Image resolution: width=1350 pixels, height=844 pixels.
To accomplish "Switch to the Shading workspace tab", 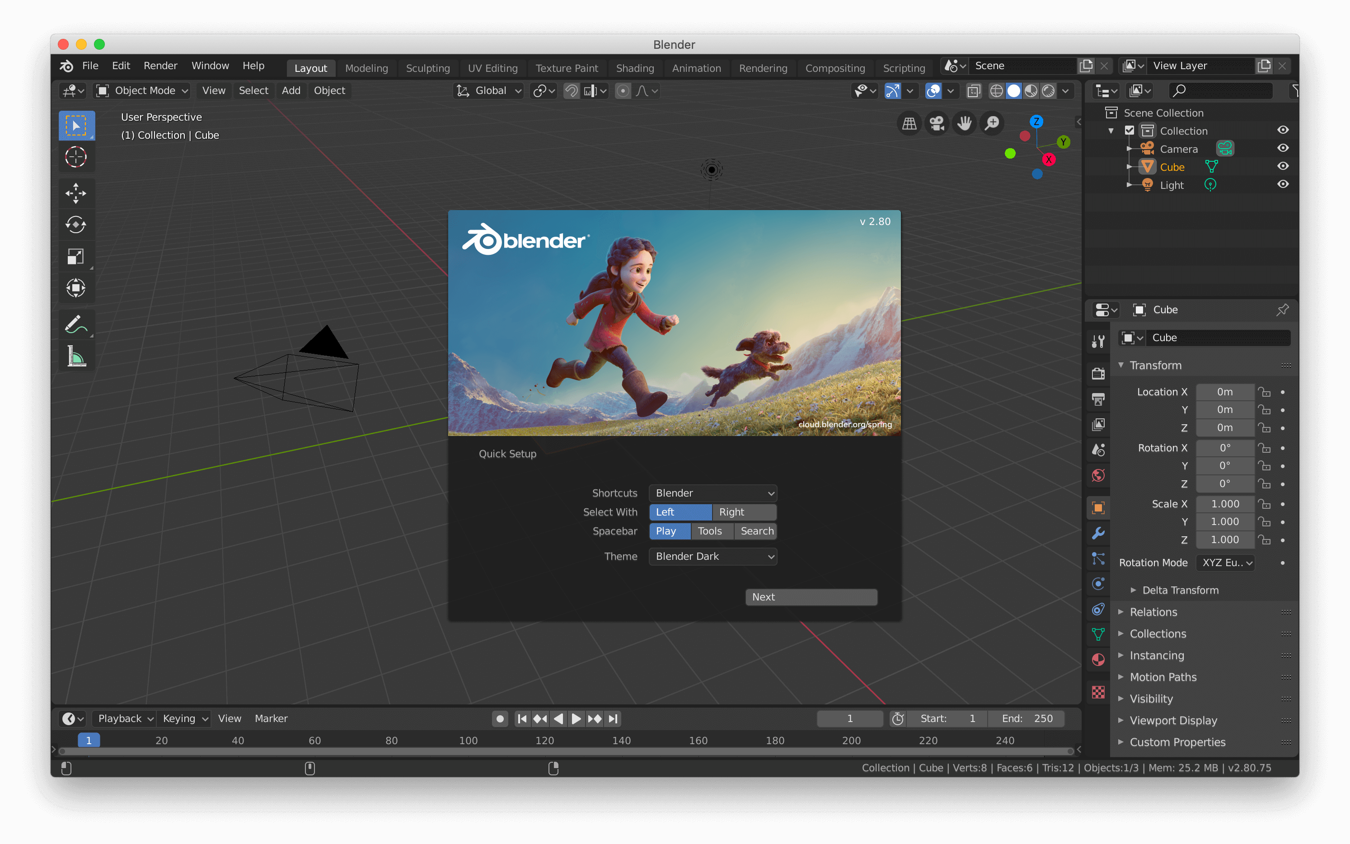I will click(635, 67).
